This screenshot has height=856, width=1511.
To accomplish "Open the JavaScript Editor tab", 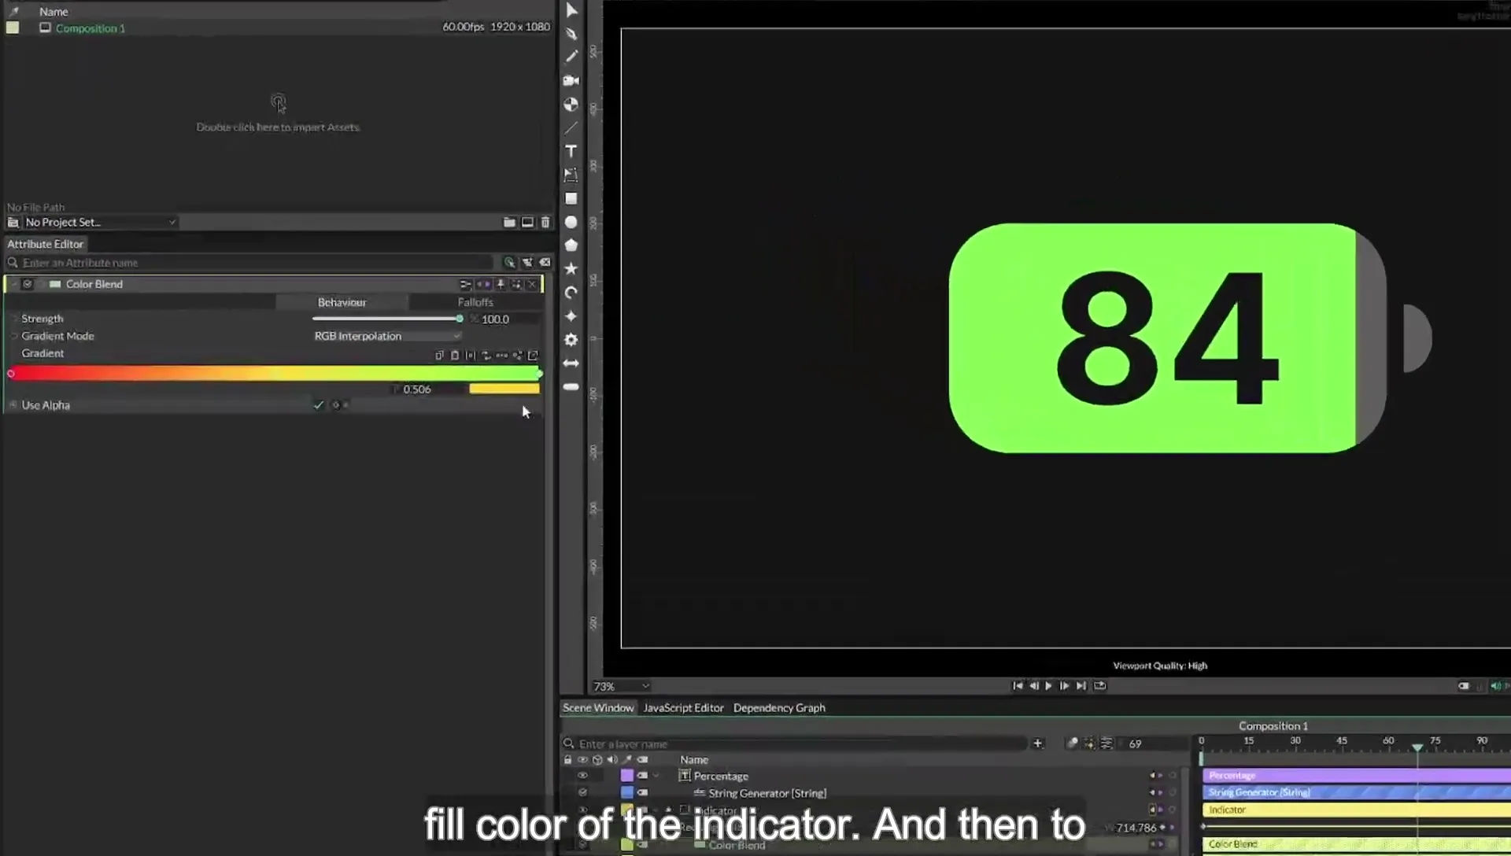I will pyautogui.click(x=683, y=708).
